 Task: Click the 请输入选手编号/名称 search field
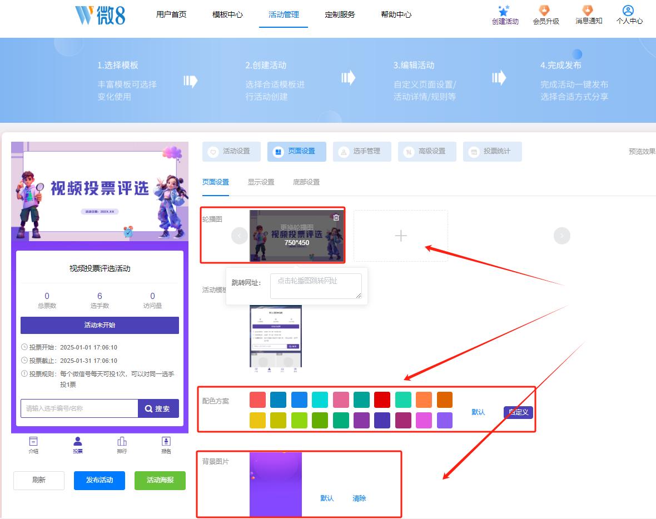click(x=79, y=408)
